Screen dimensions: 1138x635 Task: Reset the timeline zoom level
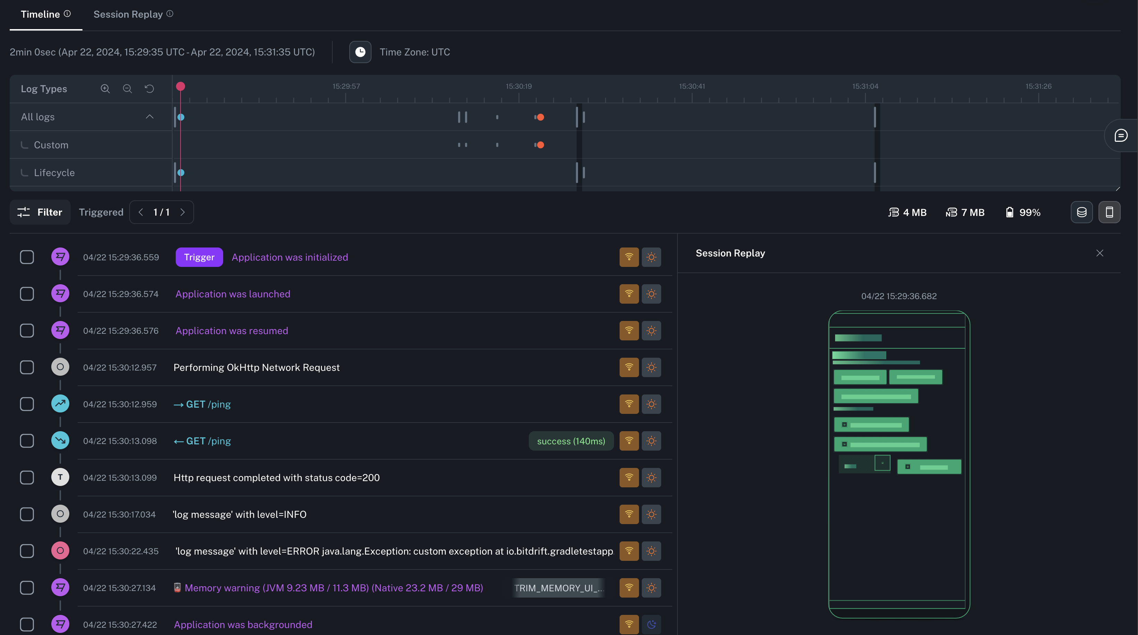pos(149,89)
